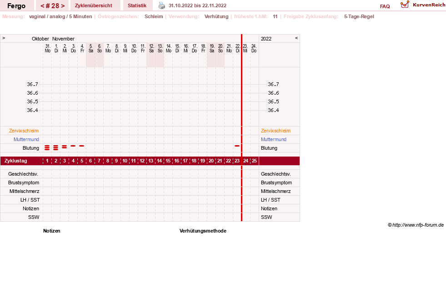Click the Zyklustag header label

click(x=16, y=161)
